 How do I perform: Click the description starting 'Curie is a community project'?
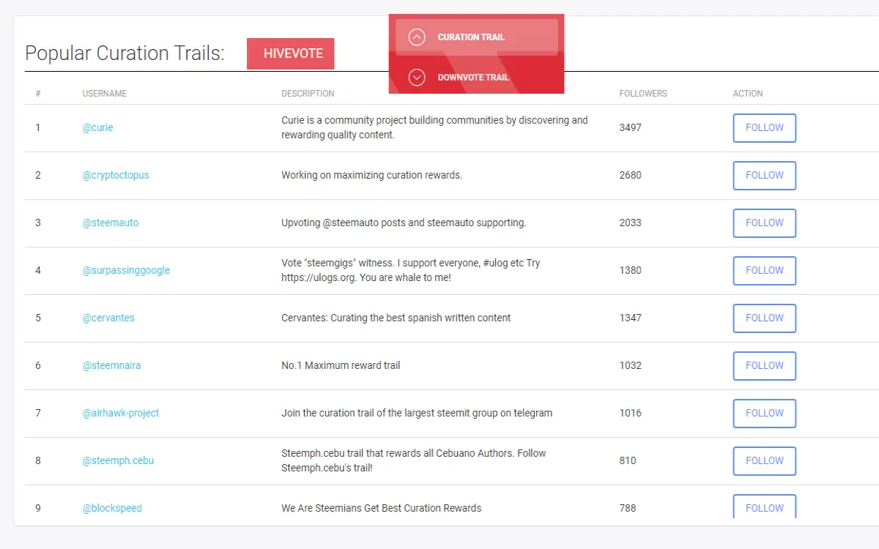pos(434,127)
